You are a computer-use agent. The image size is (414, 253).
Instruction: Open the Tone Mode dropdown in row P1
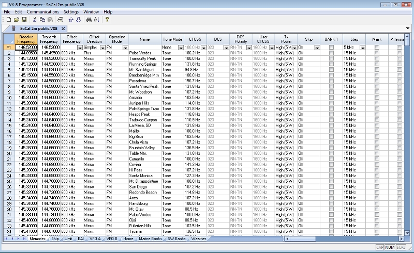[180, 48]
